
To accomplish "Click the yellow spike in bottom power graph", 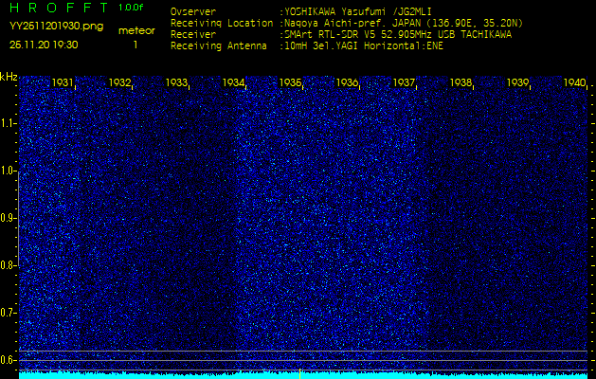I will point(300,373).
